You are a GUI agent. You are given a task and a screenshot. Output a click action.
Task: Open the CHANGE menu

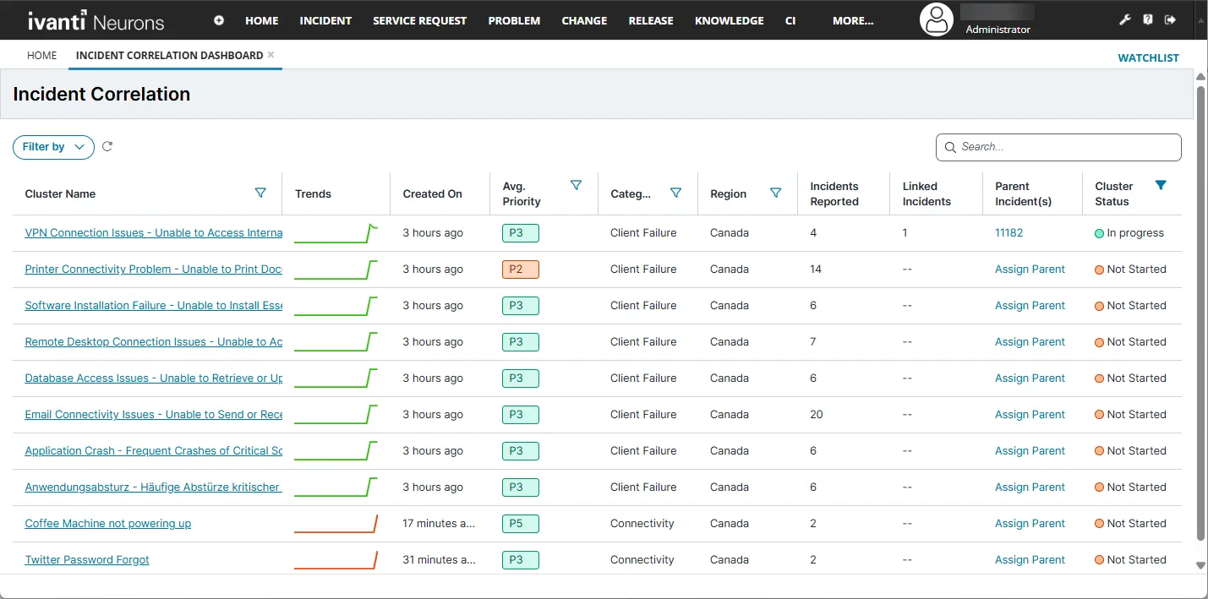584,21
